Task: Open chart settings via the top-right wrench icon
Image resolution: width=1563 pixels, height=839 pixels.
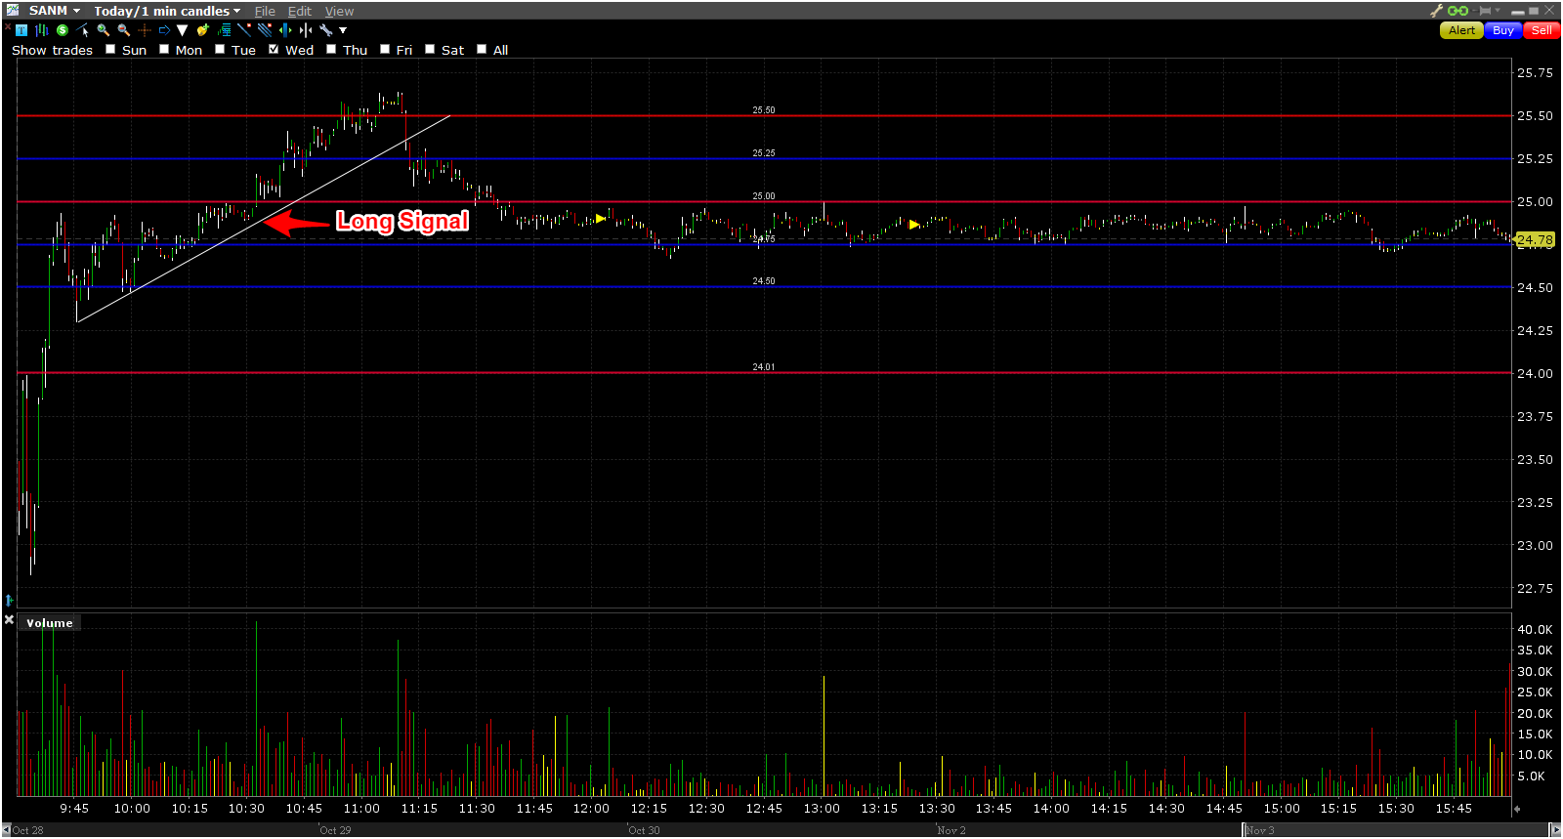Action: tap(1436, 11)
